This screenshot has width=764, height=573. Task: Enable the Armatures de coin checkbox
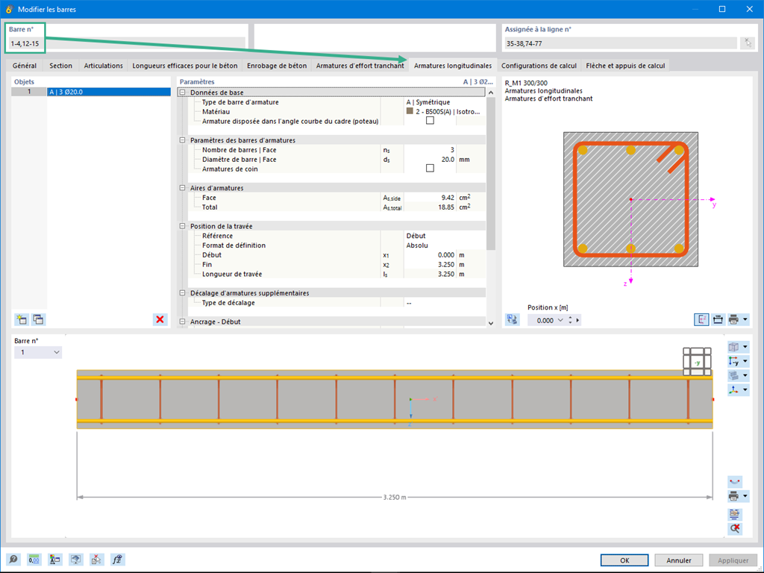coord(430,168)
